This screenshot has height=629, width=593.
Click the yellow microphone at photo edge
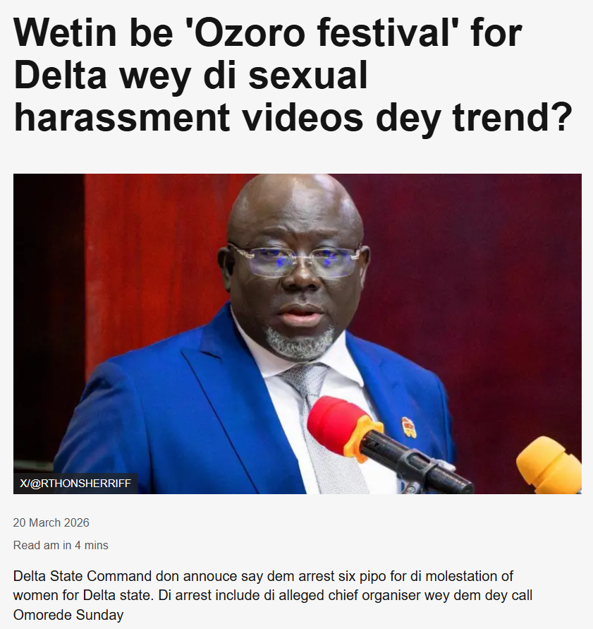click(x=550, y=465)
